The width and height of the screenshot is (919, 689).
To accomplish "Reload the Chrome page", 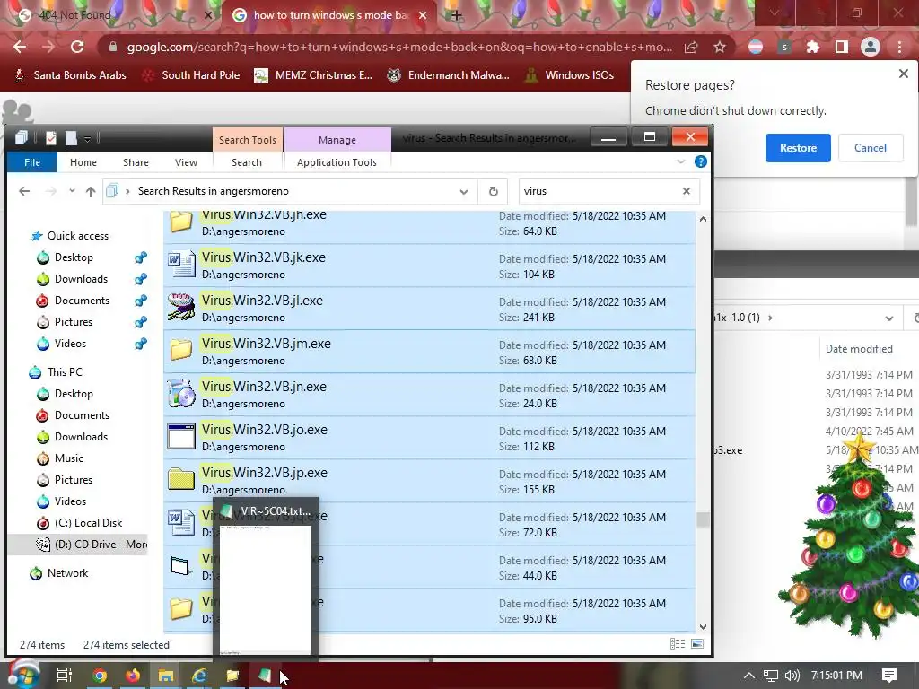I will (77, 47).
